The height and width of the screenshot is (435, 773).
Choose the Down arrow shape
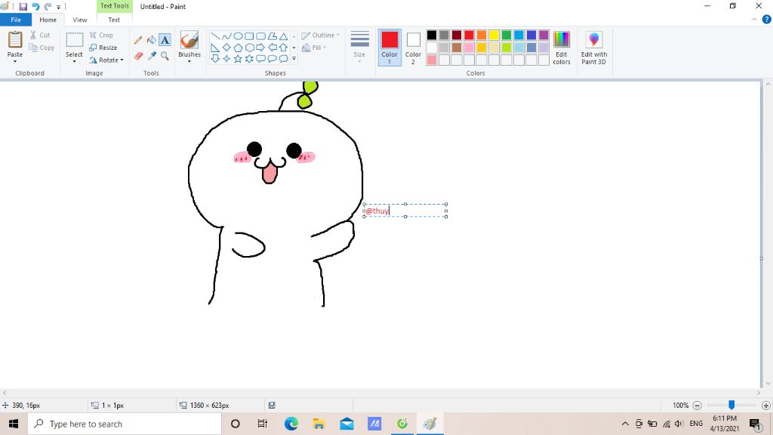pos(215,59)
